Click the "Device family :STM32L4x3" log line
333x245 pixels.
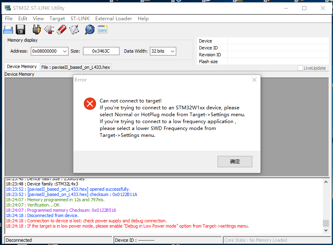coord(42,184)
